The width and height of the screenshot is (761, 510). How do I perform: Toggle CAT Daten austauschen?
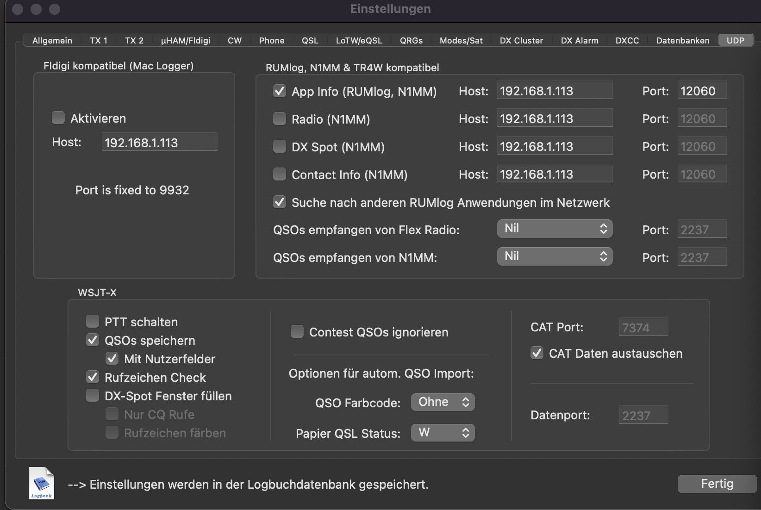[537, 353]
